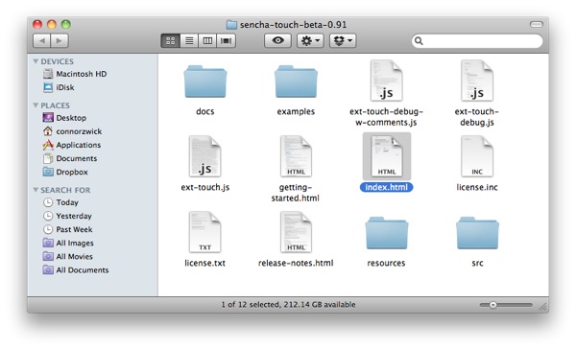Click the highlighted index.html filename label
Viewport: 576px width, 350px height.
(387, 187)
